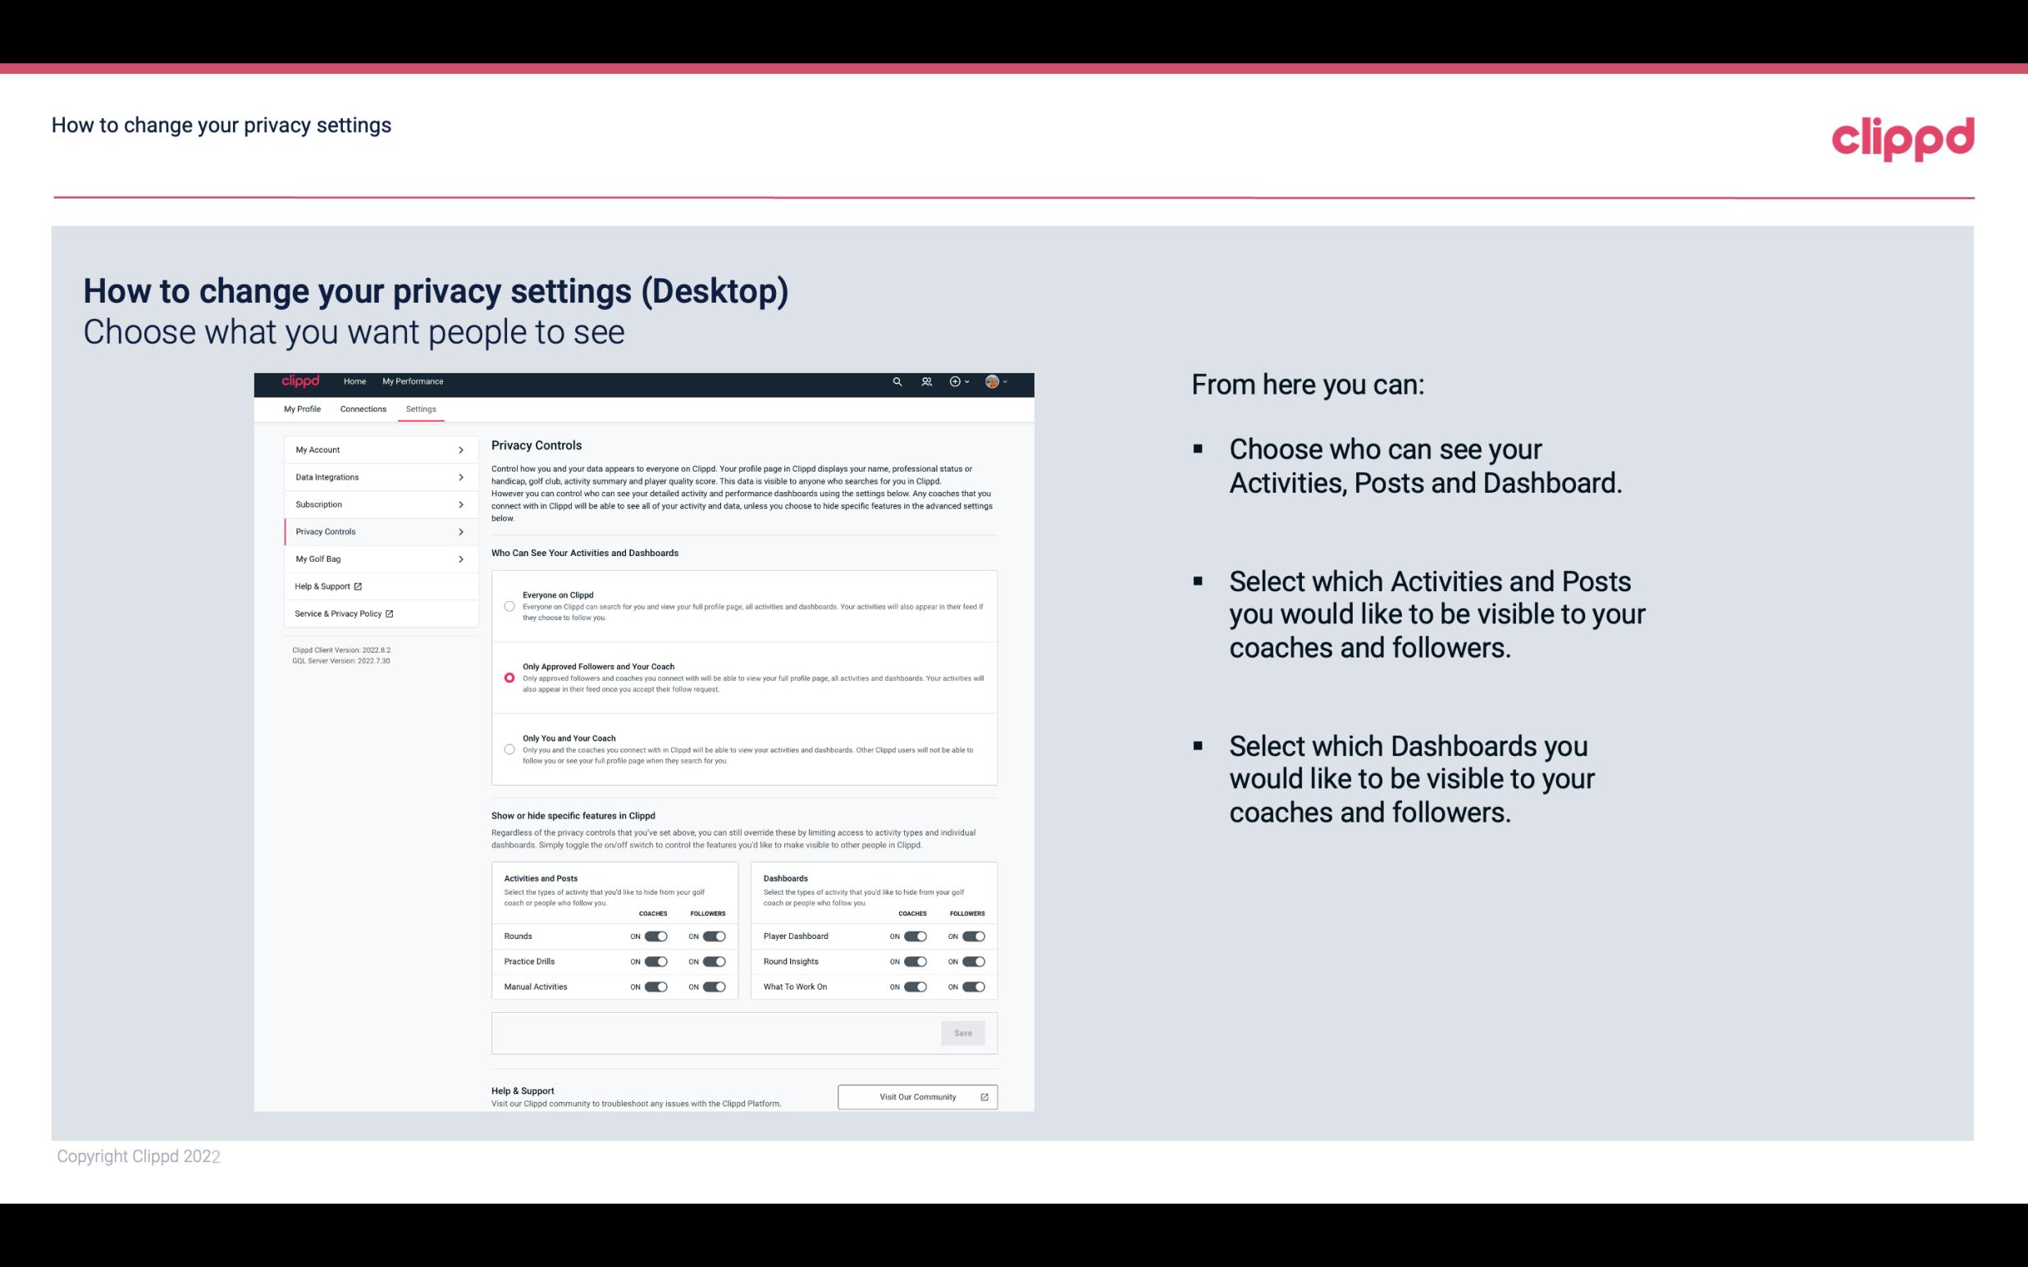This screenshot has height=1267, width=2028.
Task: Toggle Practice Drills visibility for Coaches
Action: (x=654, y=962)
